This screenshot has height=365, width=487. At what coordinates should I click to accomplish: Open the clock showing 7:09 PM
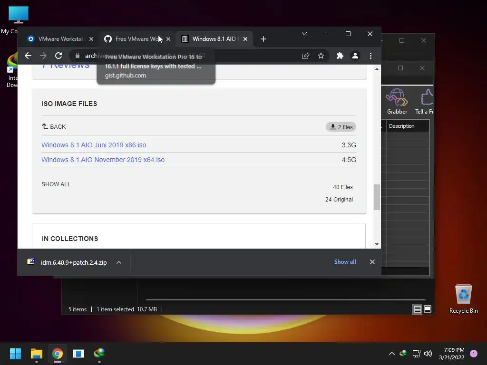click(x=452, y=354)
